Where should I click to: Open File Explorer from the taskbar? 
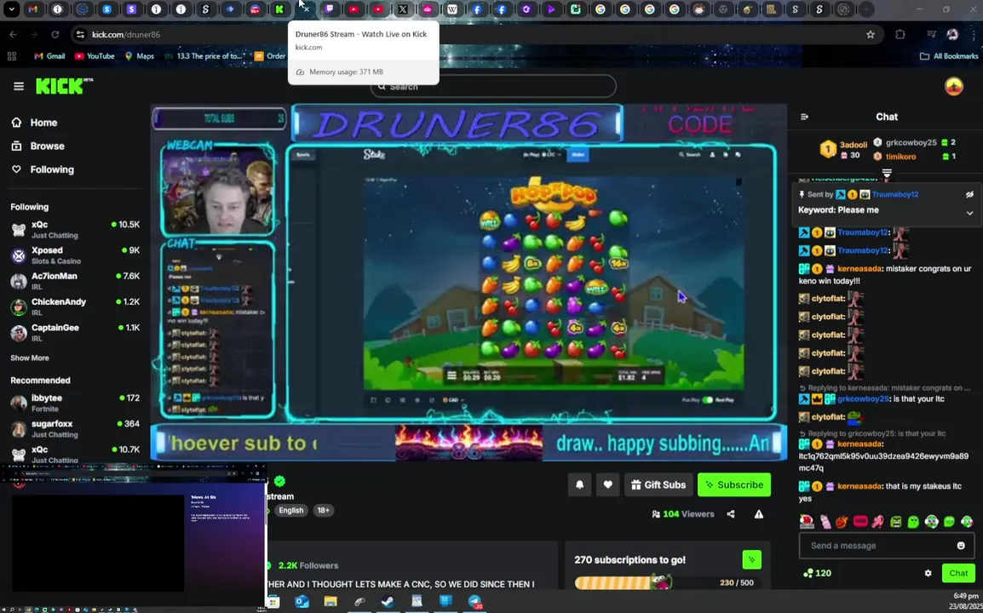point(331,602)
